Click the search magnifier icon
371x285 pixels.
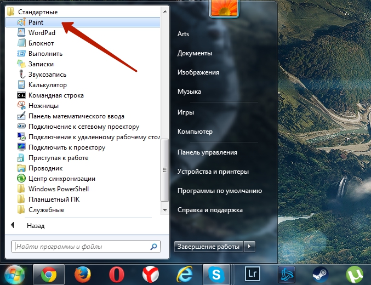154,247
